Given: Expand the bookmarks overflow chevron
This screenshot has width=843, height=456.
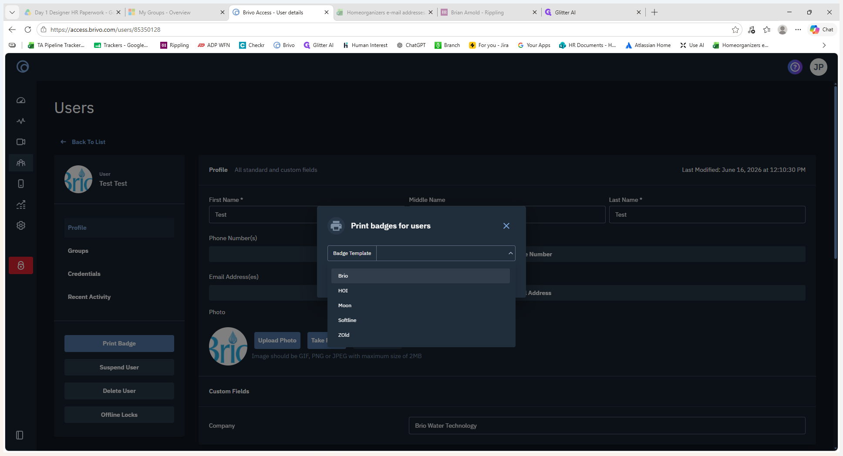Looking at the screenshot, I should [x=824, y=45].
